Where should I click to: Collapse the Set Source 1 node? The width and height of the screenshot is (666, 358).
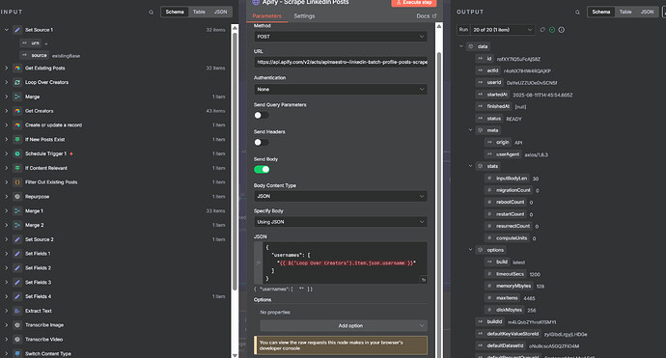pos(7,30)
